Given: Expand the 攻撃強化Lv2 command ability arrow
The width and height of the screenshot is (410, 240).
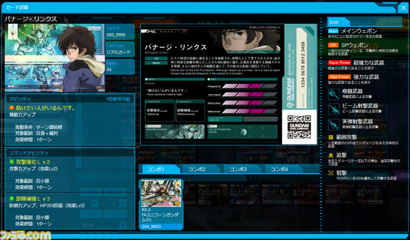Looking at the screenshot, I should coord(12,162).
